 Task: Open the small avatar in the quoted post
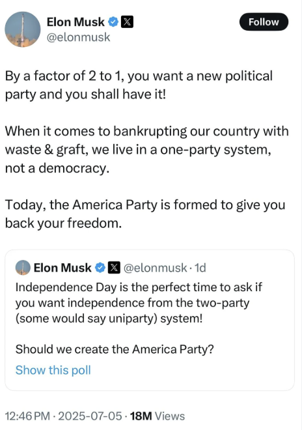23,268
